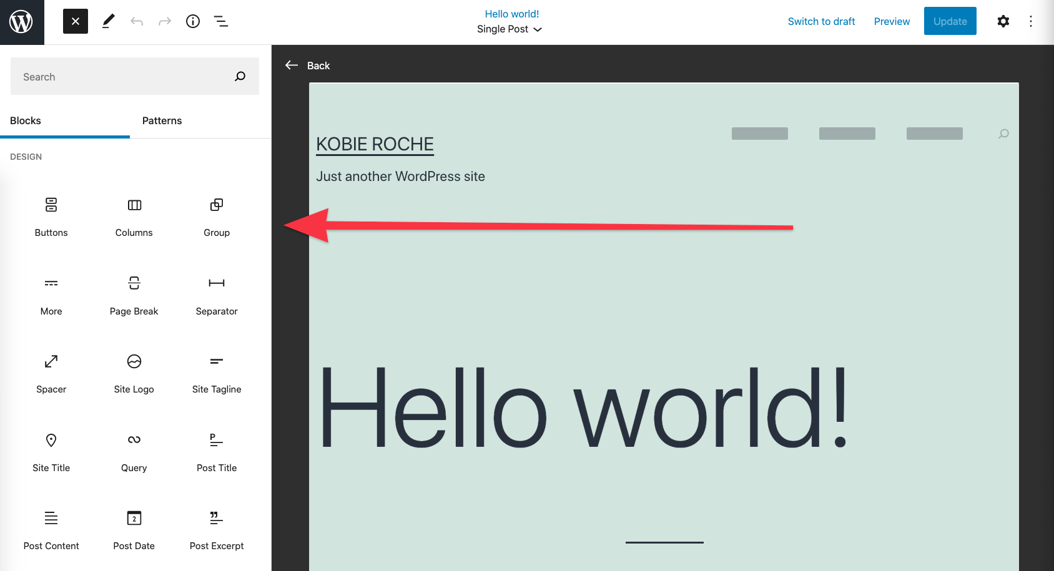Select the DESIGN category heading

point(26,157)
